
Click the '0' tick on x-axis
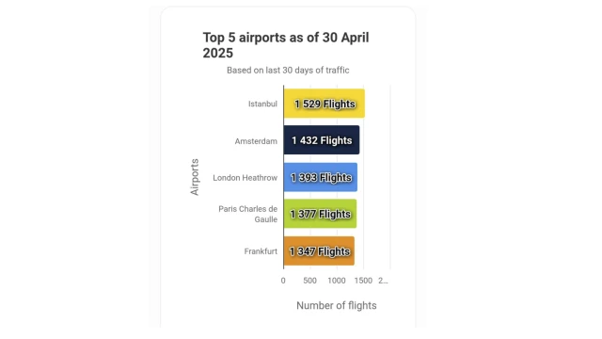pos(283,281)
